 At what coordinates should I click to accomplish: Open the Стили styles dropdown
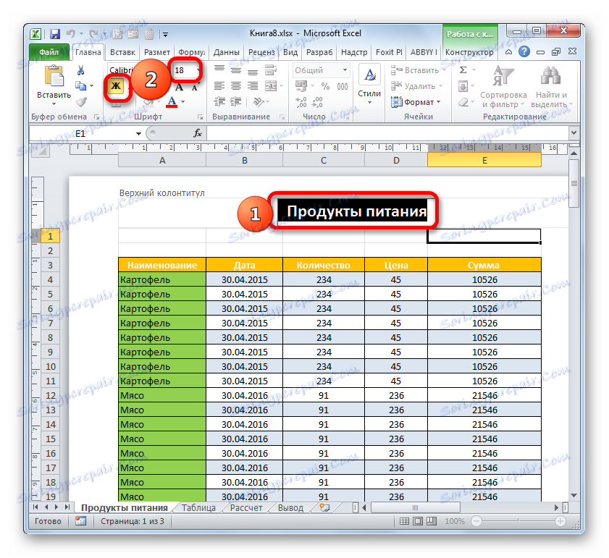point(369,85)
